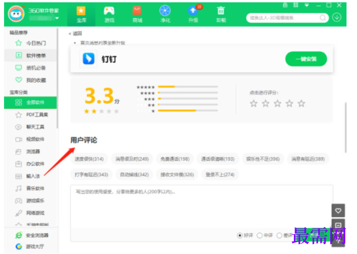Click the main page vertical scrollbar

click(345, 128)
